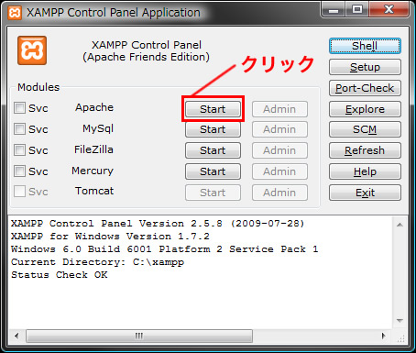Click the MySql Admin button

click(279, 129)
